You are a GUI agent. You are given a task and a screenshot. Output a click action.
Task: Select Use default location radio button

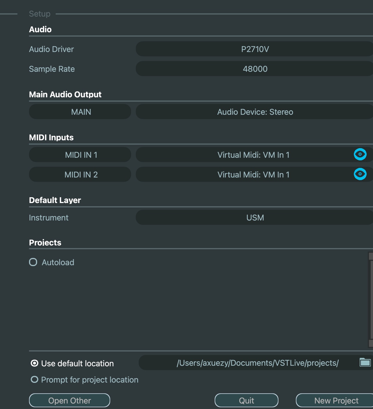[x=35, y=363]
